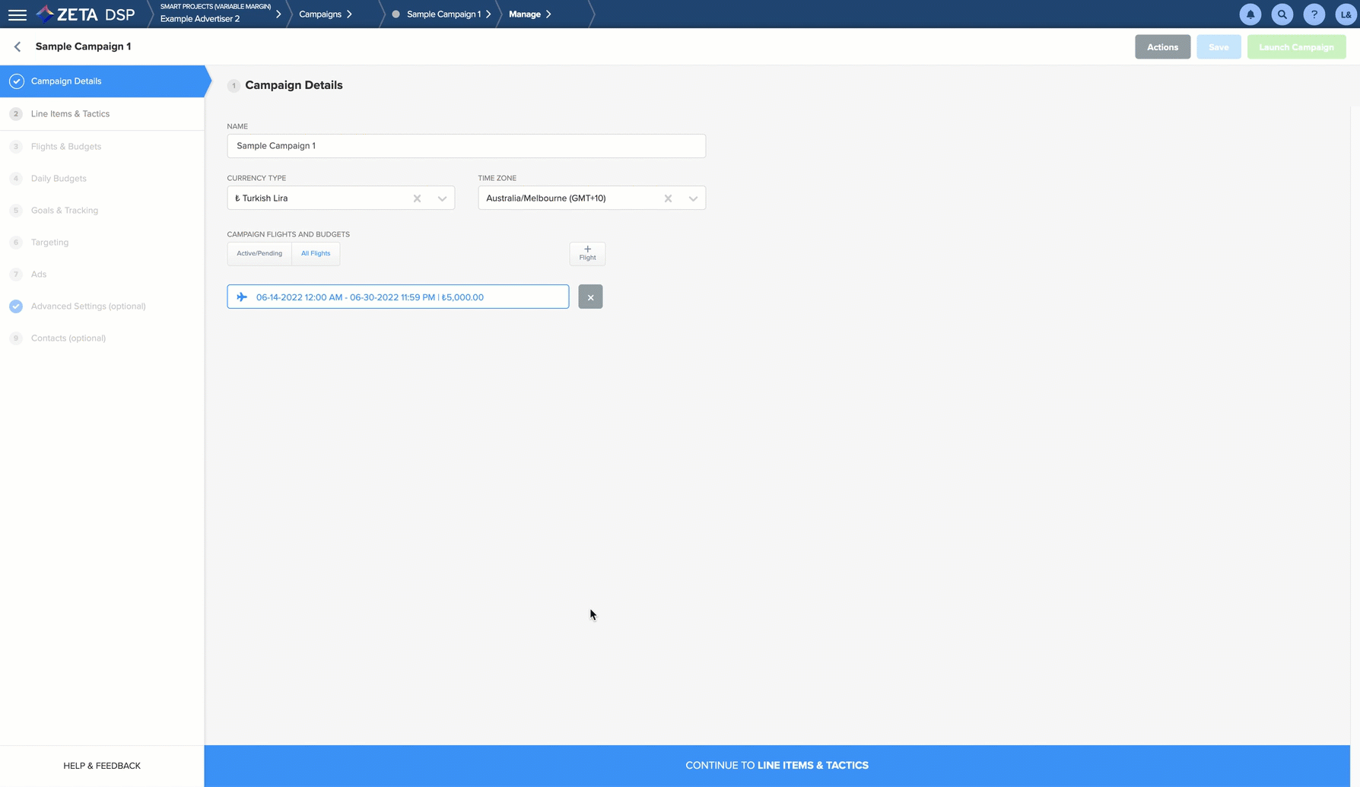Click the Zeta DSP logo
The width and height of the screenshot is (1360, 787).
tap(86, 14)
